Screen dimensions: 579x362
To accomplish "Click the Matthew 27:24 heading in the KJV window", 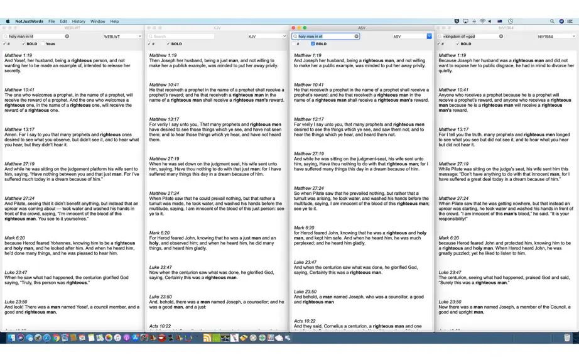I will point(164,193).
